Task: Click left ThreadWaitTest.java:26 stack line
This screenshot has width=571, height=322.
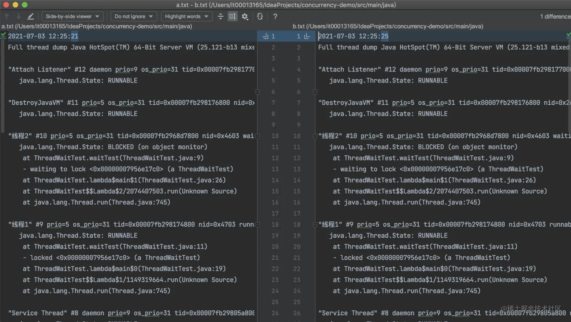Action: [124, 180]
